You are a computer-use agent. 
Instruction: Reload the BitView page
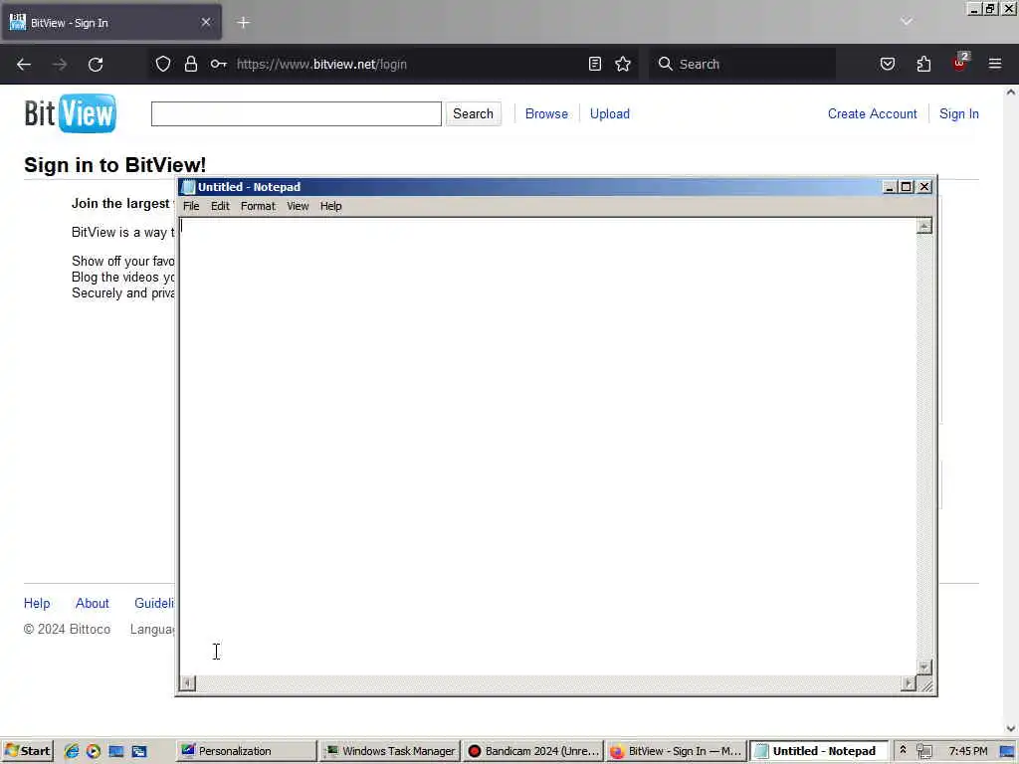pyautogui.click(x=96, y=65)
